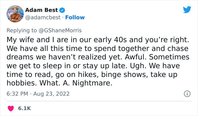Follow Adam Best

[75, 18]
